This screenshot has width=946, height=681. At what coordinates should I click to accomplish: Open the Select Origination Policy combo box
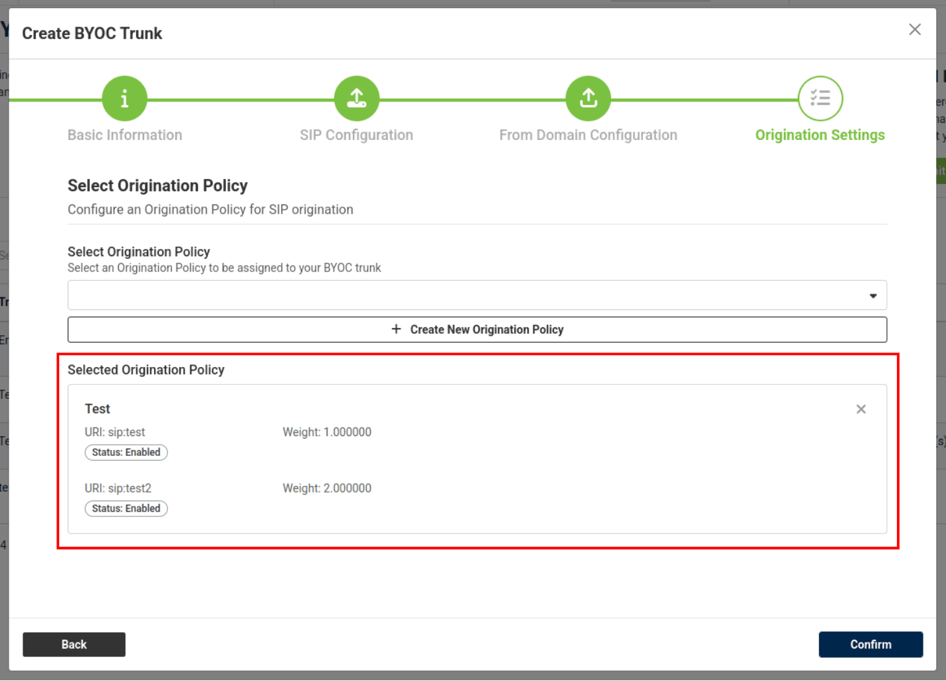click(465, 295)
